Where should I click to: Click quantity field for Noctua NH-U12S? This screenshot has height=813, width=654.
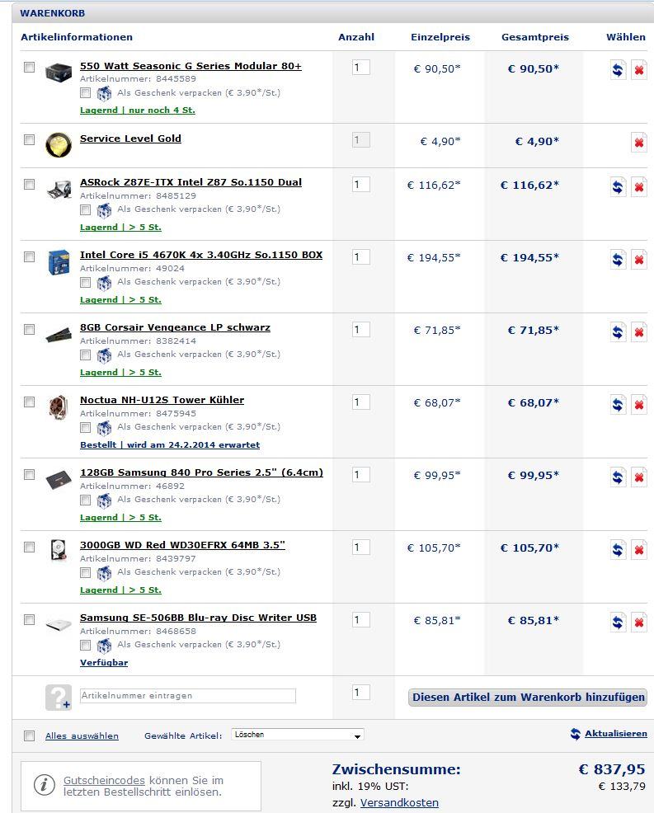click(360, 402)
